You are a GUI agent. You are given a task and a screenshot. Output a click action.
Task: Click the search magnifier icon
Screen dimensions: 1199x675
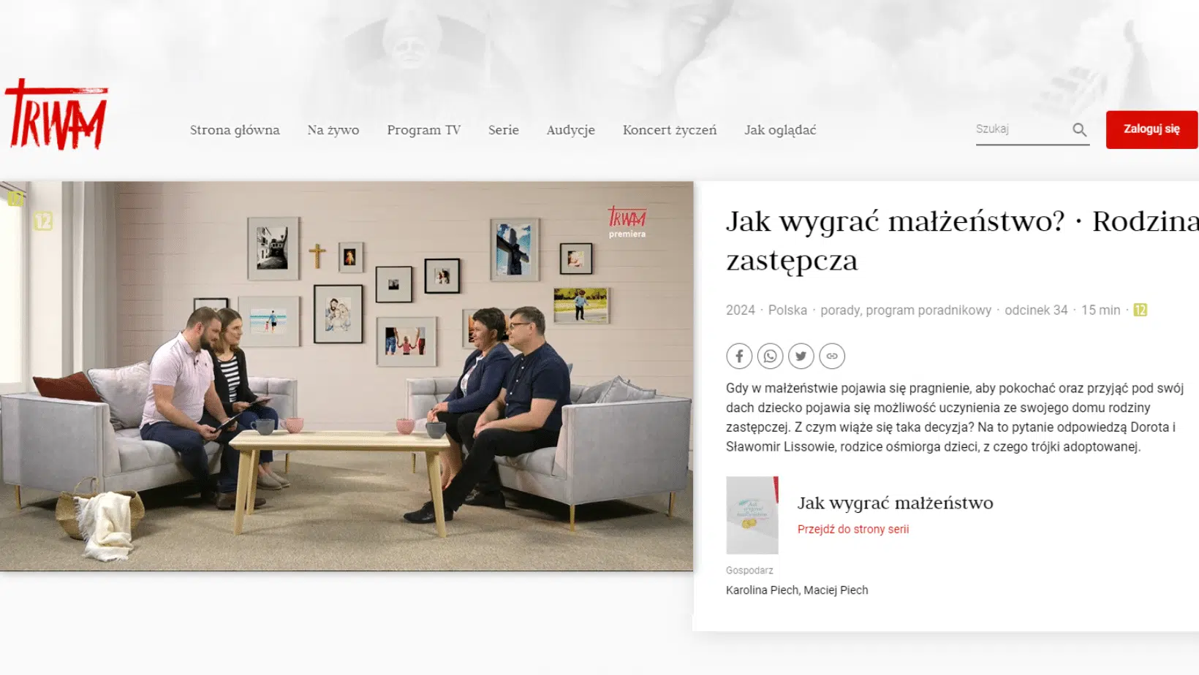[1079, 130]
